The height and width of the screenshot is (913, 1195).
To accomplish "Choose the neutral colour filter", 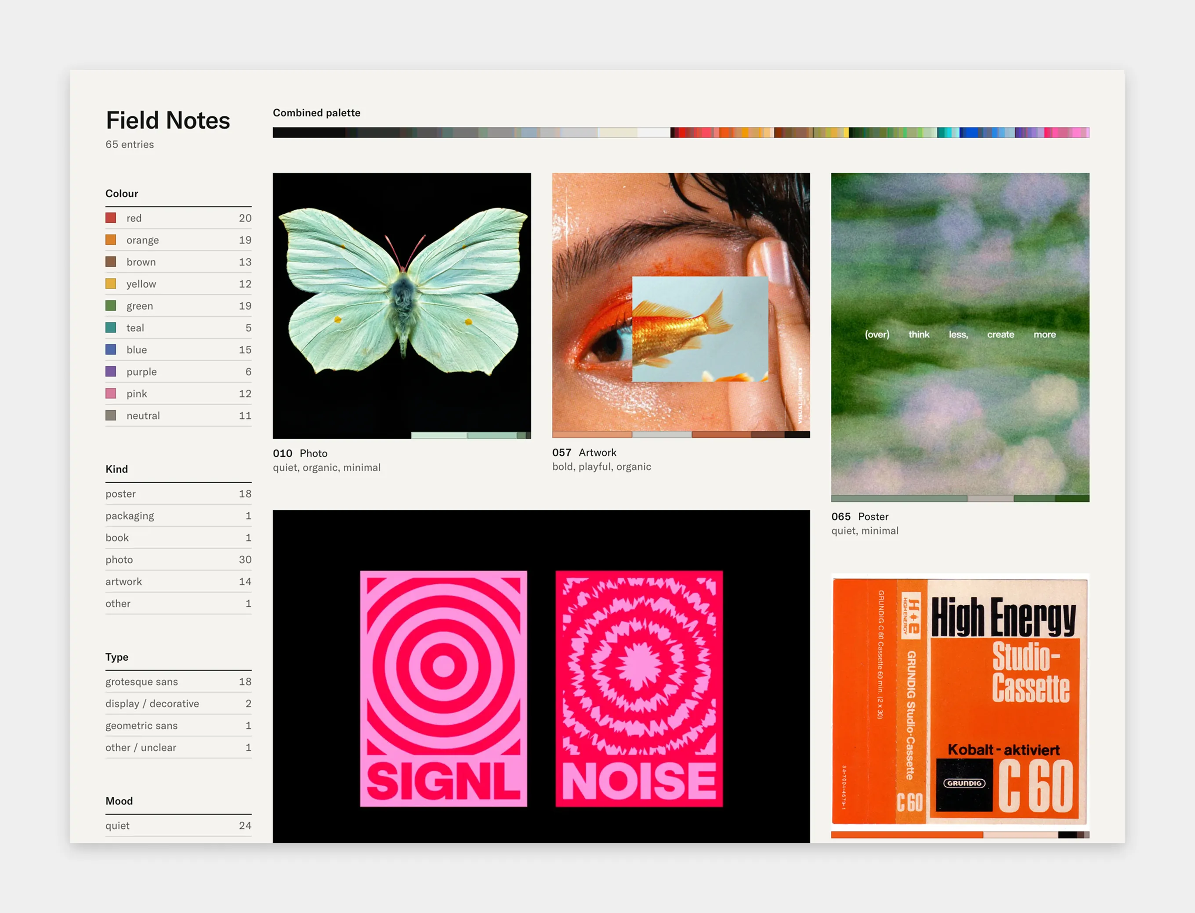I will click(x=178, y=416).
